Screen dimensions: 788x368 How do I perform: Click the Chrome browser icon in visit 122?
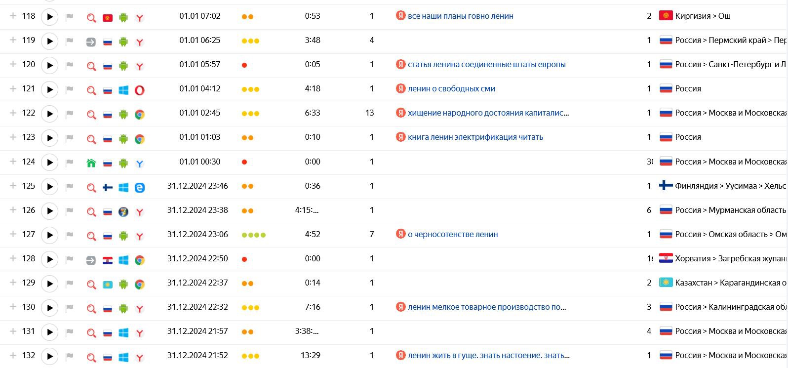tap(140, 115)
